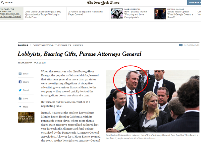Click the Email envelope icon

click(20, 74)
